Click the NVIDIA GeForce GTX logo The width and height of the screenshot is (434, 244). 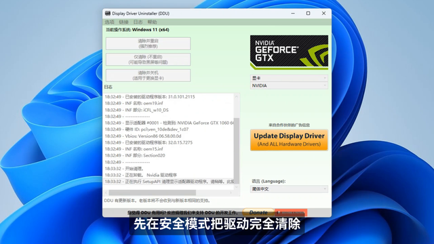[x=289, y=52]
